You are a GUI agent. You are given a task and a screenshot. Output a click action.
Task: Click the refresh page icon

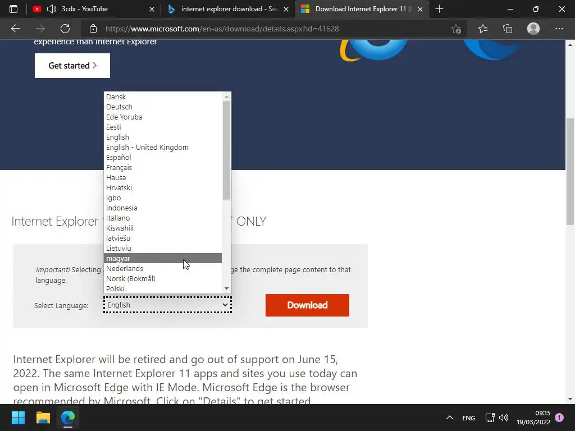[x=65, y=29]
